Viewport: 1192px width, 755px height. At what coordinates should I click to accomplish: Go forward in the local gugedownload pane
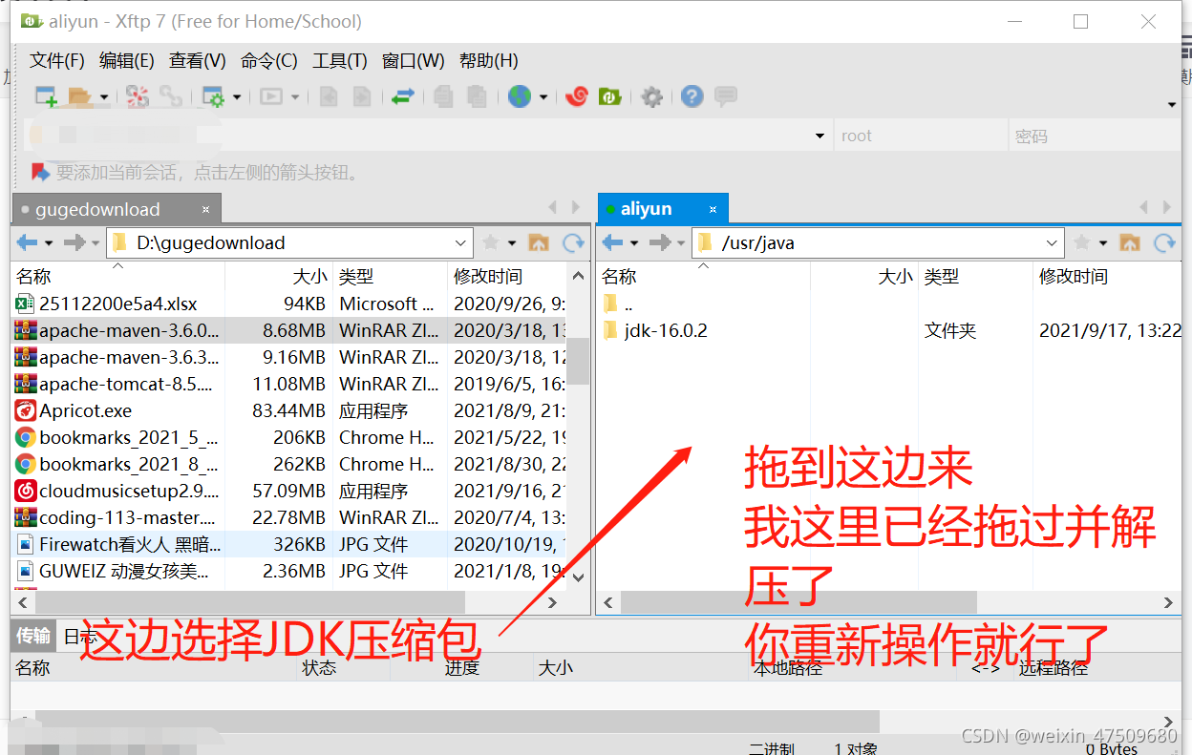tap(74, 243)
